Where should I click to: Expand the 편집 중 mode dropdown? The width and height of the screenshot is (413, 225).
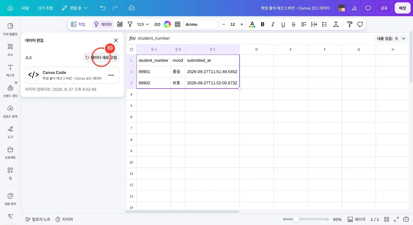75,8
